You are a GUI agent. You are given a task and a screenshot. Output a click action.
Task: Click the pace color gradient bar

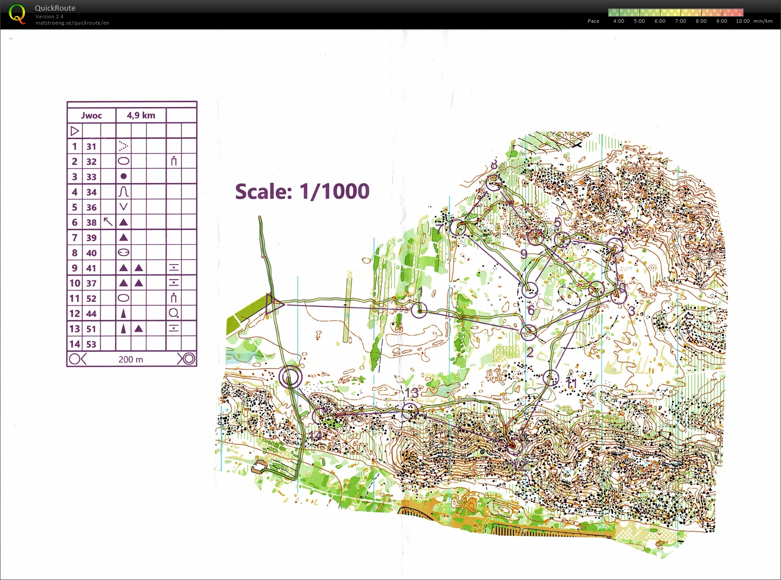click(x=675, y=13)
